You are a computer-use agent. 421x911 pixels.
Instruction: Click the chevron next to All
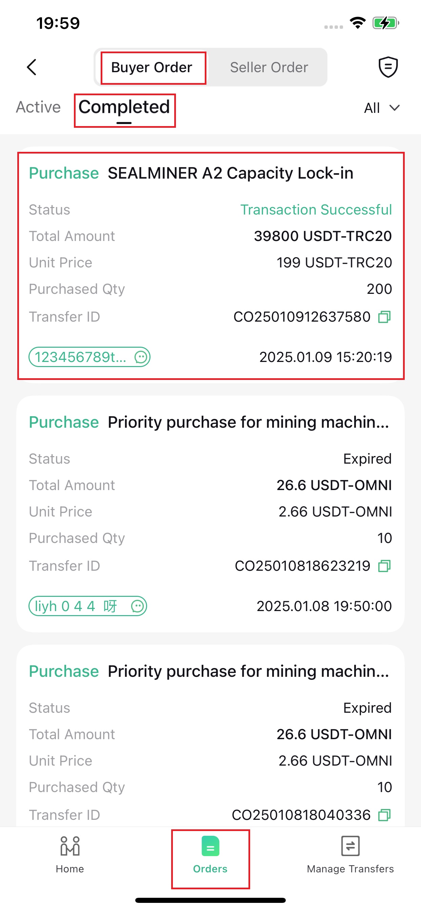[x=395, y=108]
